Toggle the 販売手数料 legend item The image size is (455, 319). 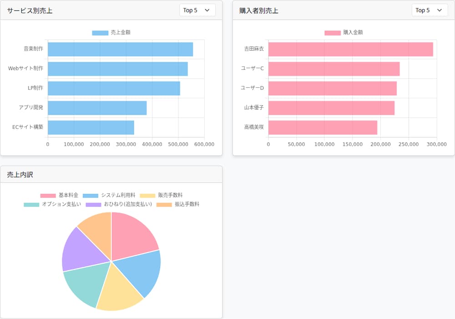tap(162, 195)
